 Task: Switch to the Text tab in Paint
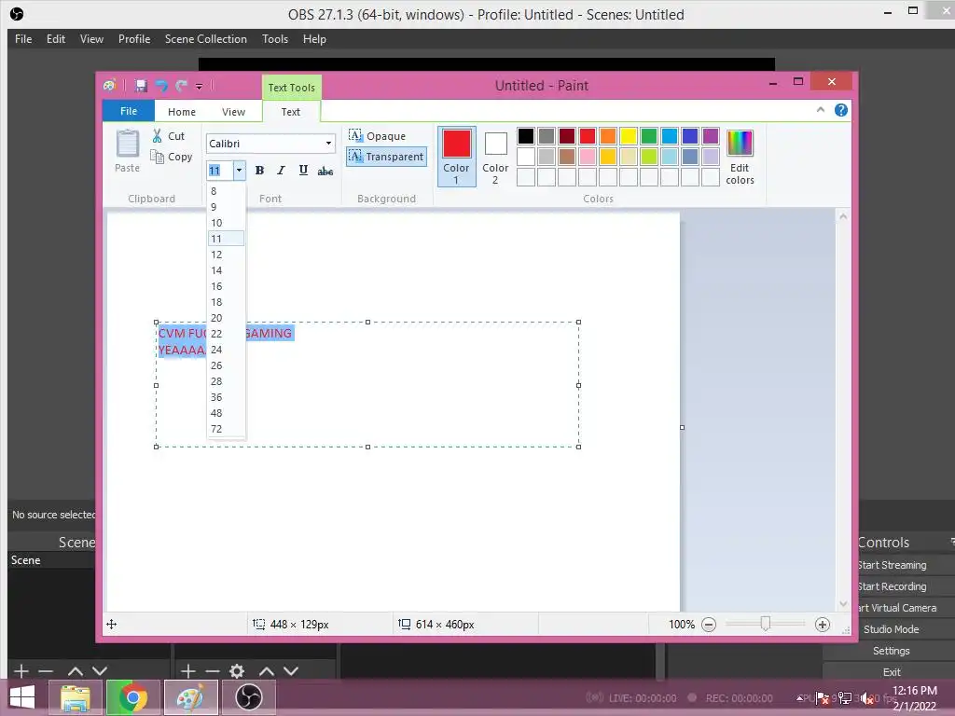tap(291, 112)
